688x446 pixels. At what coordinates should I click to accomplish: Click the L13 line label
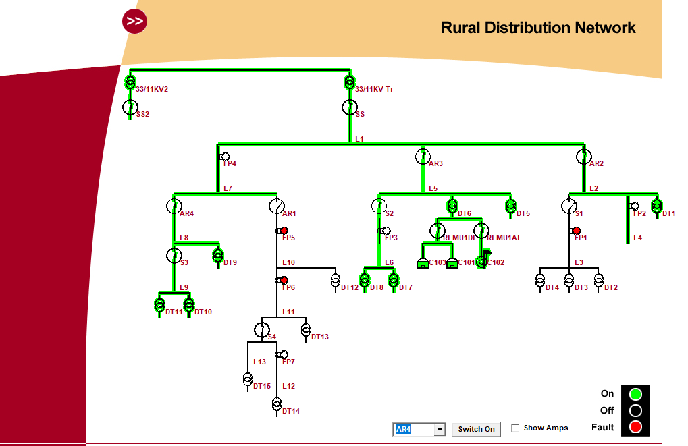[260, 362]
